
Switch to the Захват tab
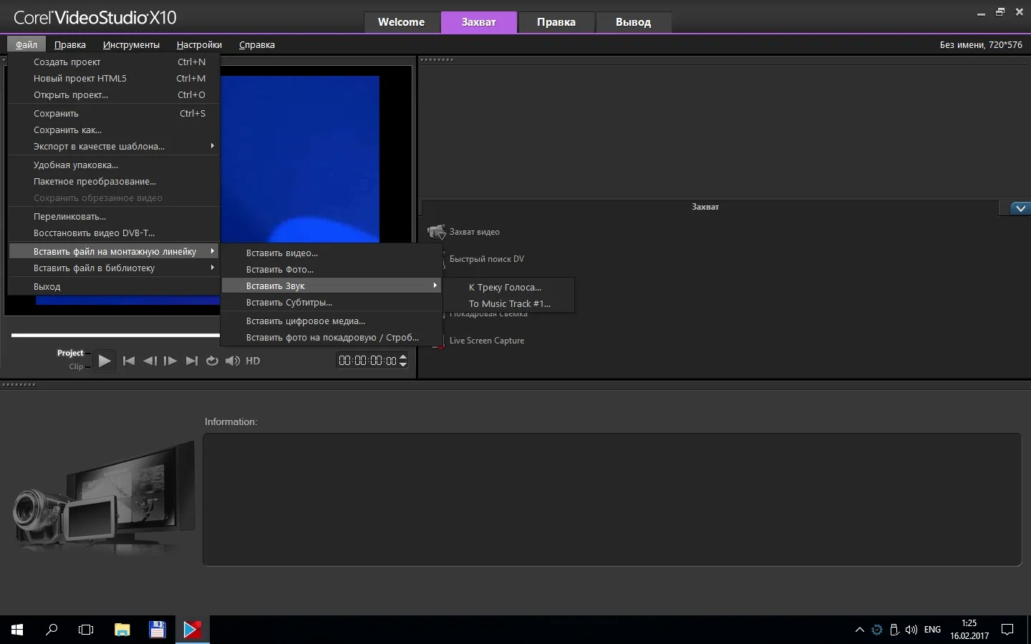click(479, 22)
